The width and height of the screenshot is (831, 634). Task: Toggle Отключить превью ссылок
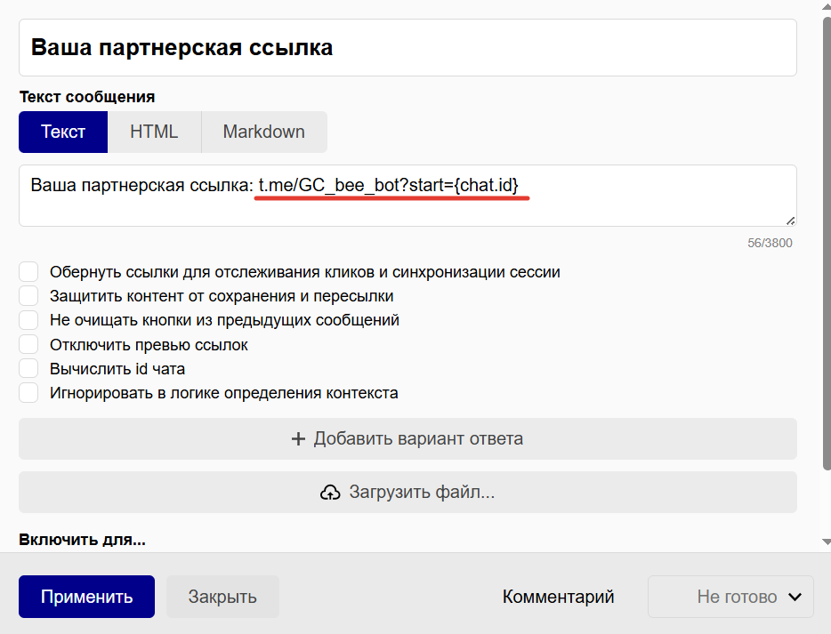click(28, 344)
